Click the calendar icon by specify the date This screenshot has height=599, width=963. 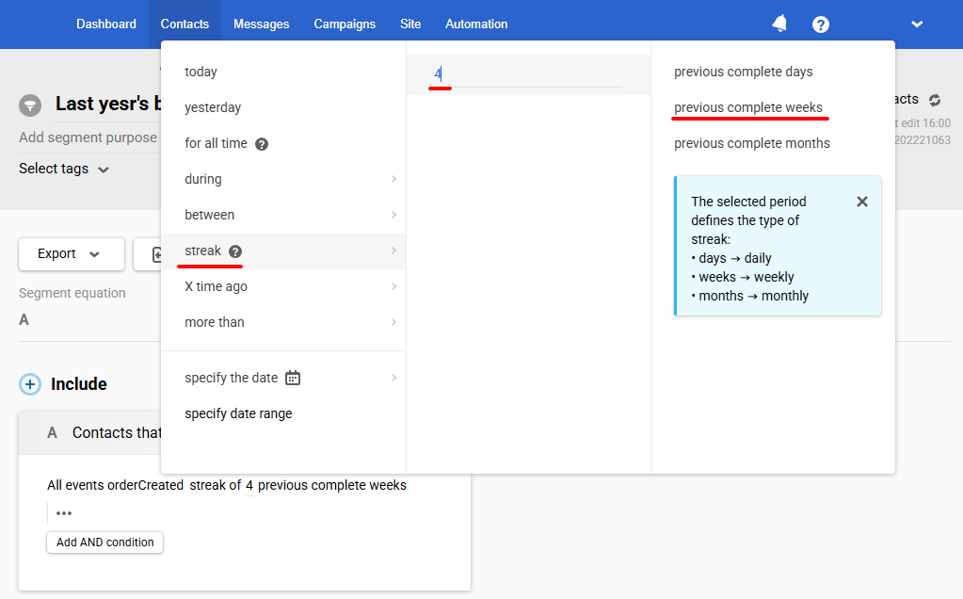[x=293, y=378]
